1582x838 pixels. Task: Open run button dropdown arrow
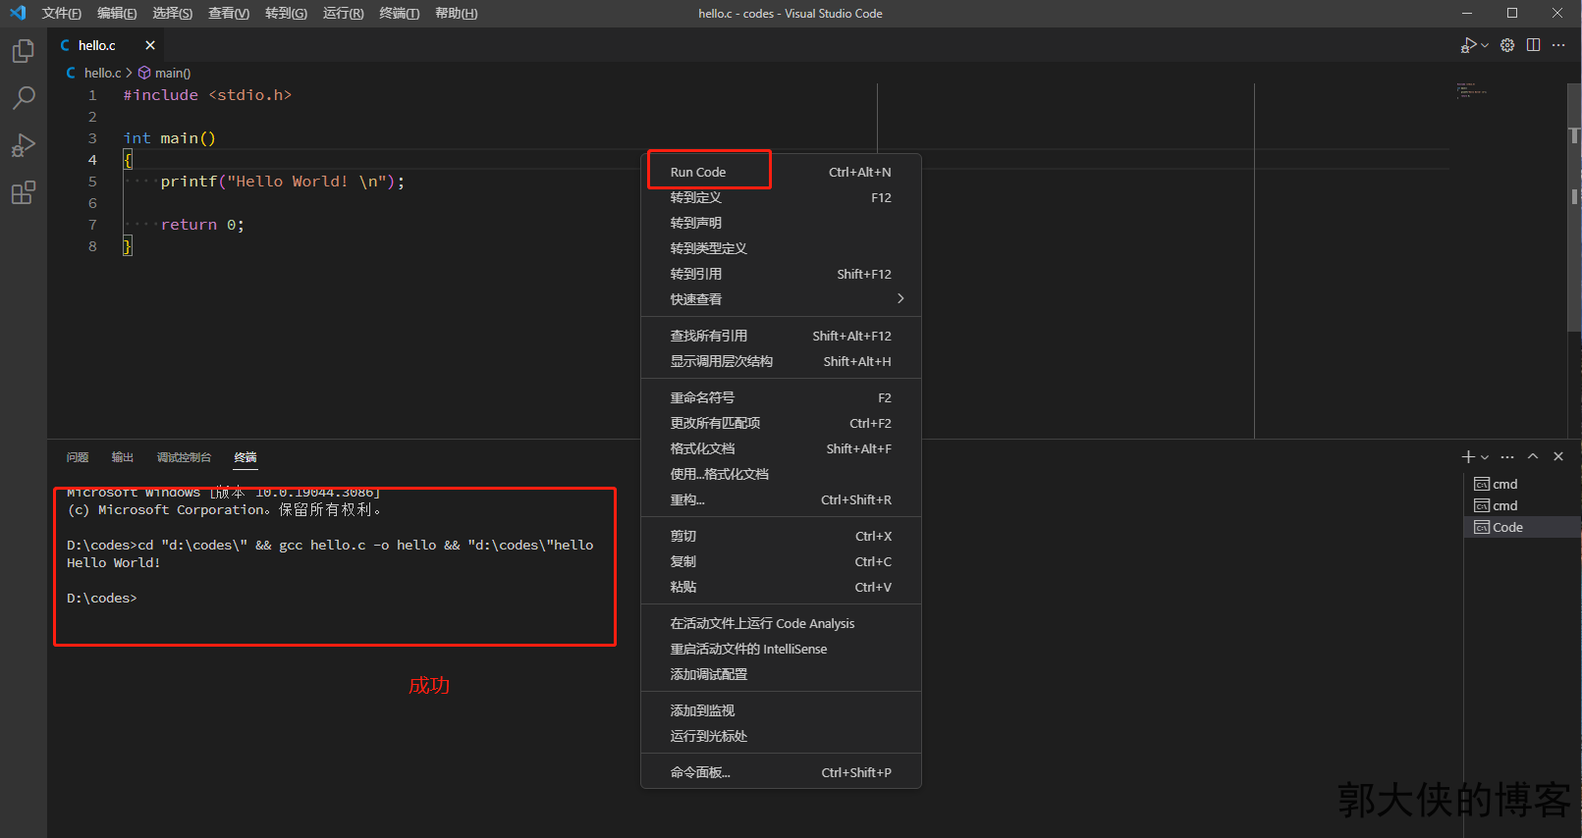[x=1485, y=45]
